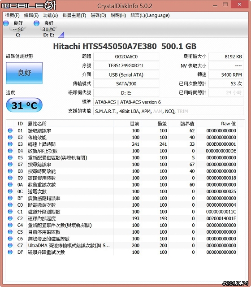Select the 磁頭升降重試次數 attribute name

pyautogui.click(x=47, y=252)
